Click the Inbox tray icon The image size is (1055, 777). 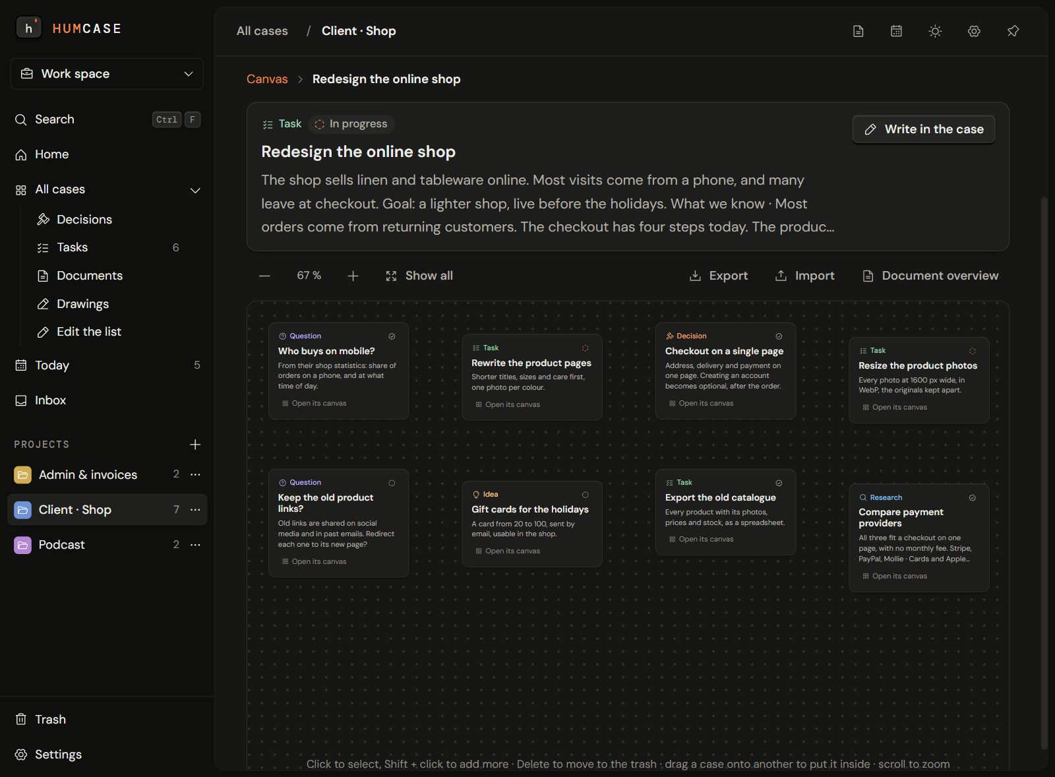tap(21, 400)
